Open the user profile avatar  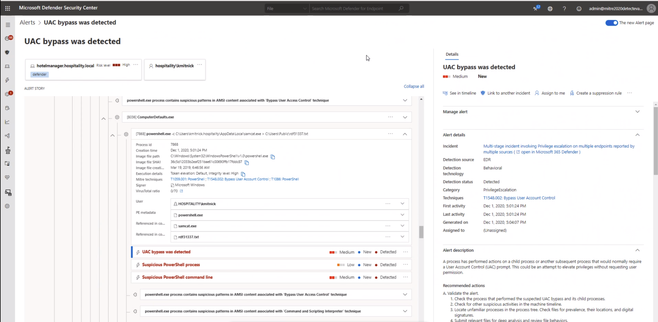651,8
